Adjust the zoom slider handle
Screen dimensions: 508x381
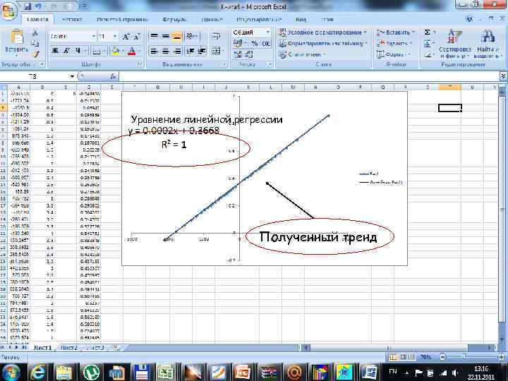click(x=464, y=357)
